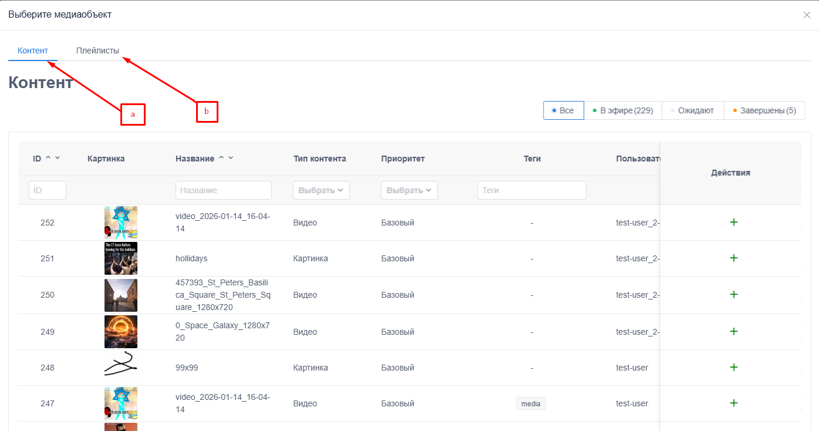Image resolution: width=819 pixels, height=431 pixels.
Task: Click the media tag in row 247
Action: 531,403
